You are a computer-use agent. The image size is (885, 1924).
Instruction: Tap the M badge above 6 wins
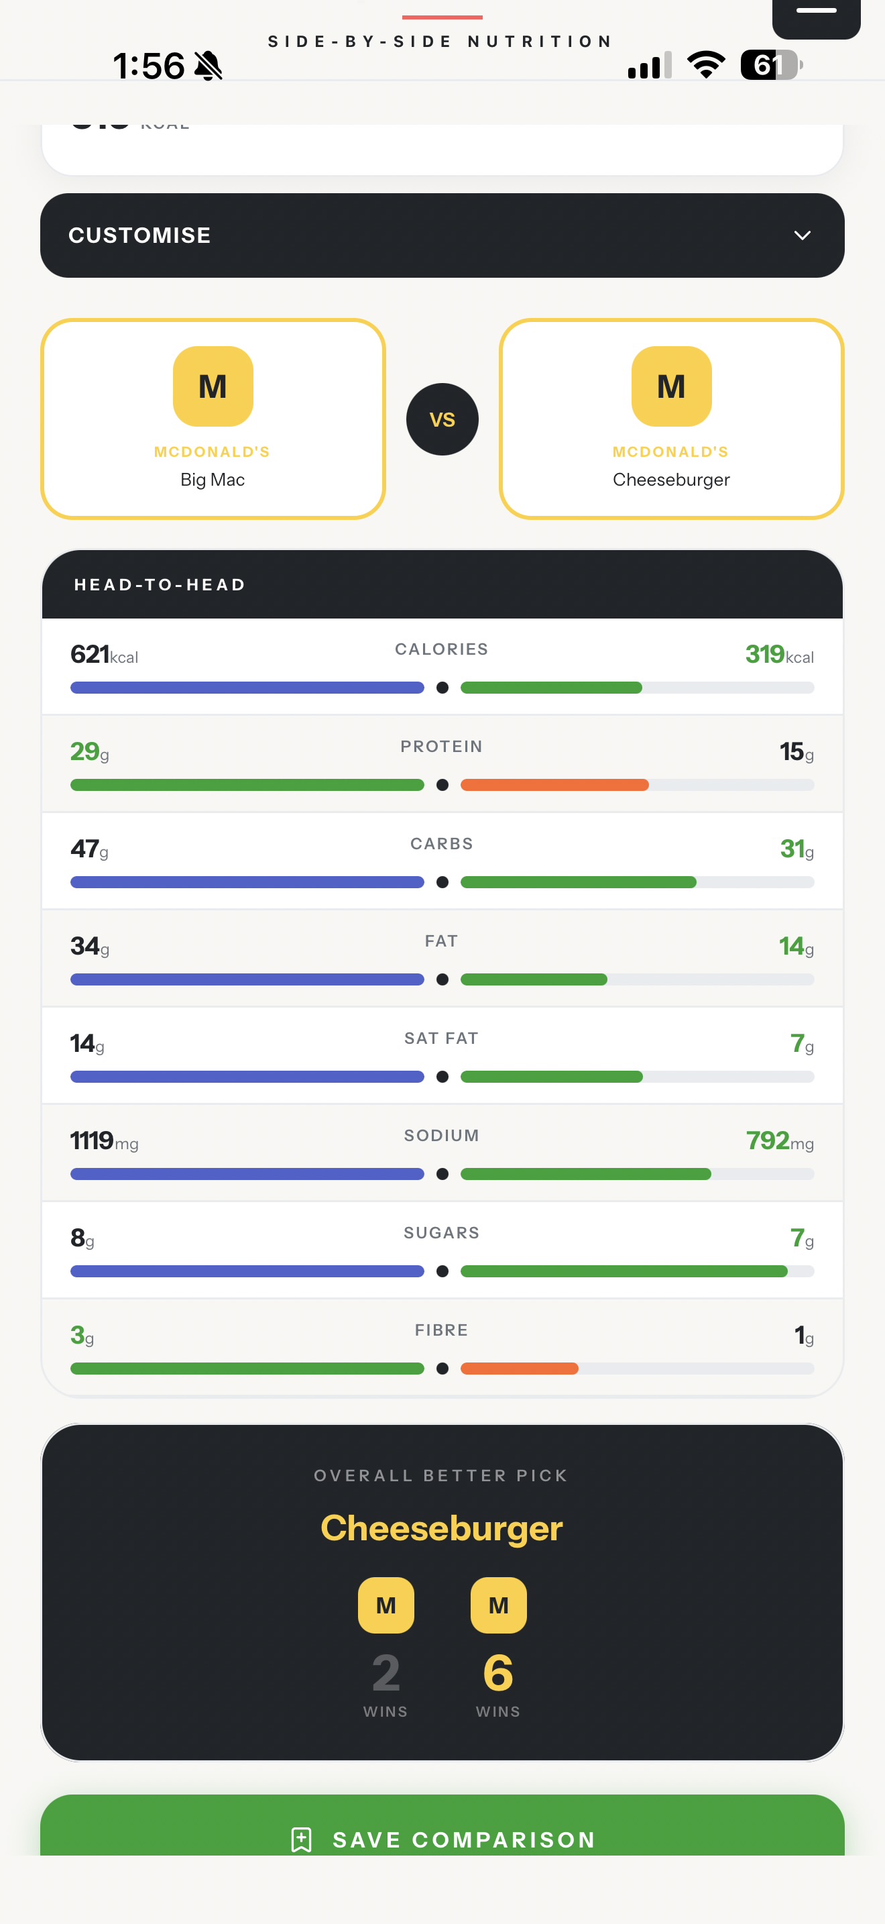click(x=498, y=1605)
